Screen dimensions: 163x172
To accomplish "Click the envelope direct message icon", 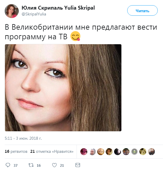I will (x=78, y=165).
